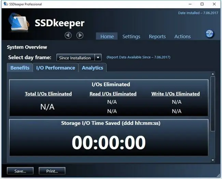Click the SSDkeeper title bar app icon
Screen dimensions: 222x179
click(x=6, y=4)
